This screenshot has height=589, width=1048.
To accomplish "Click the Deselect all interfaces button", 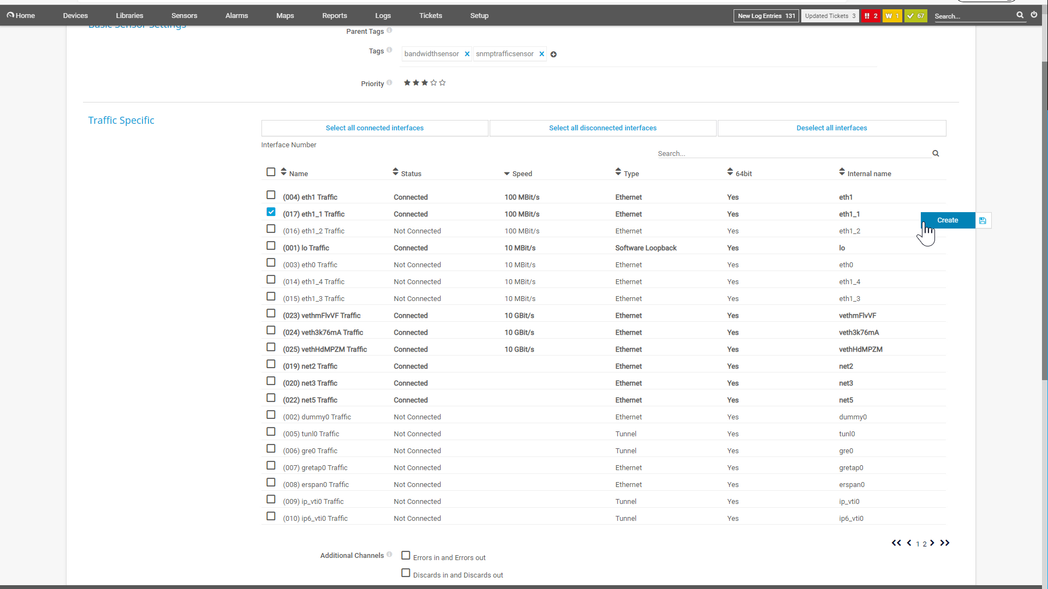I will click(831, 127).
